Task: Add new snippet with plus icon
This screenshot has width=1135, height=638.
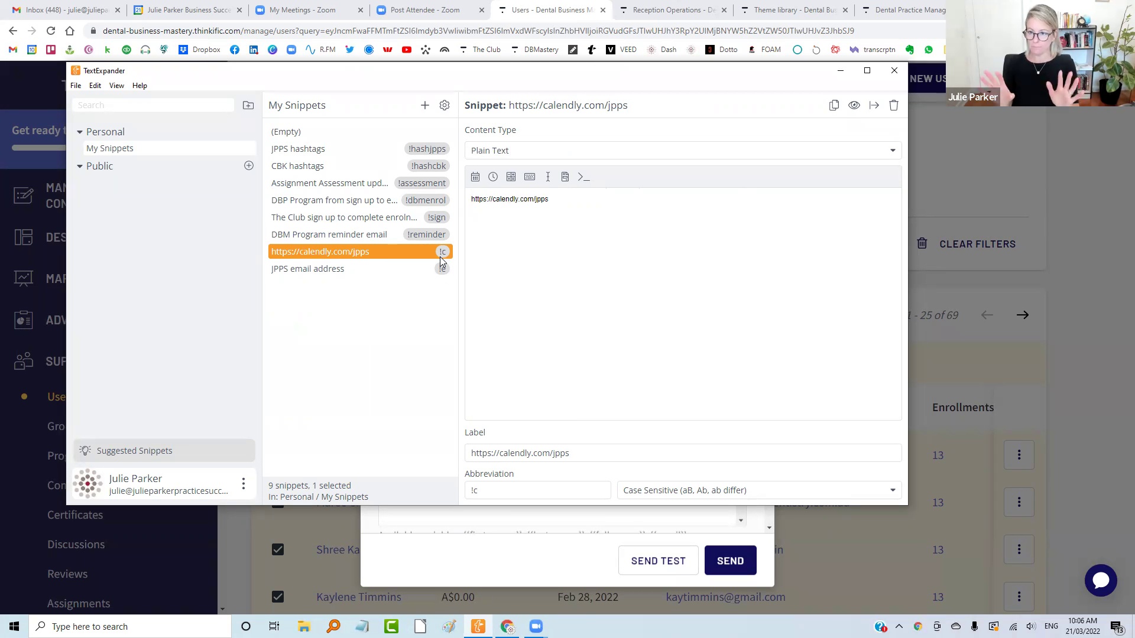Action: click(x=425, y=105)
